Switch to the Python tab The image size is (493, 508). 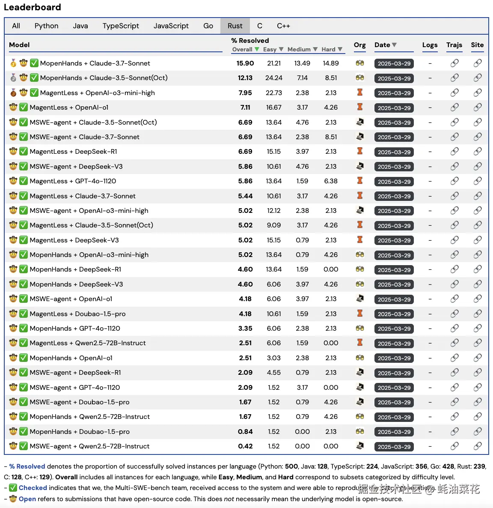tap(46, 26)
